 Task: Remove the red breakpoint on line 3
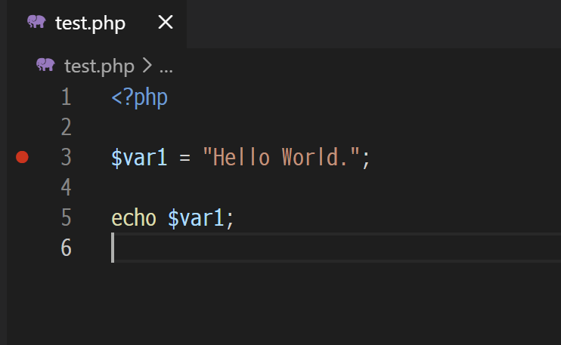[22, 157]
